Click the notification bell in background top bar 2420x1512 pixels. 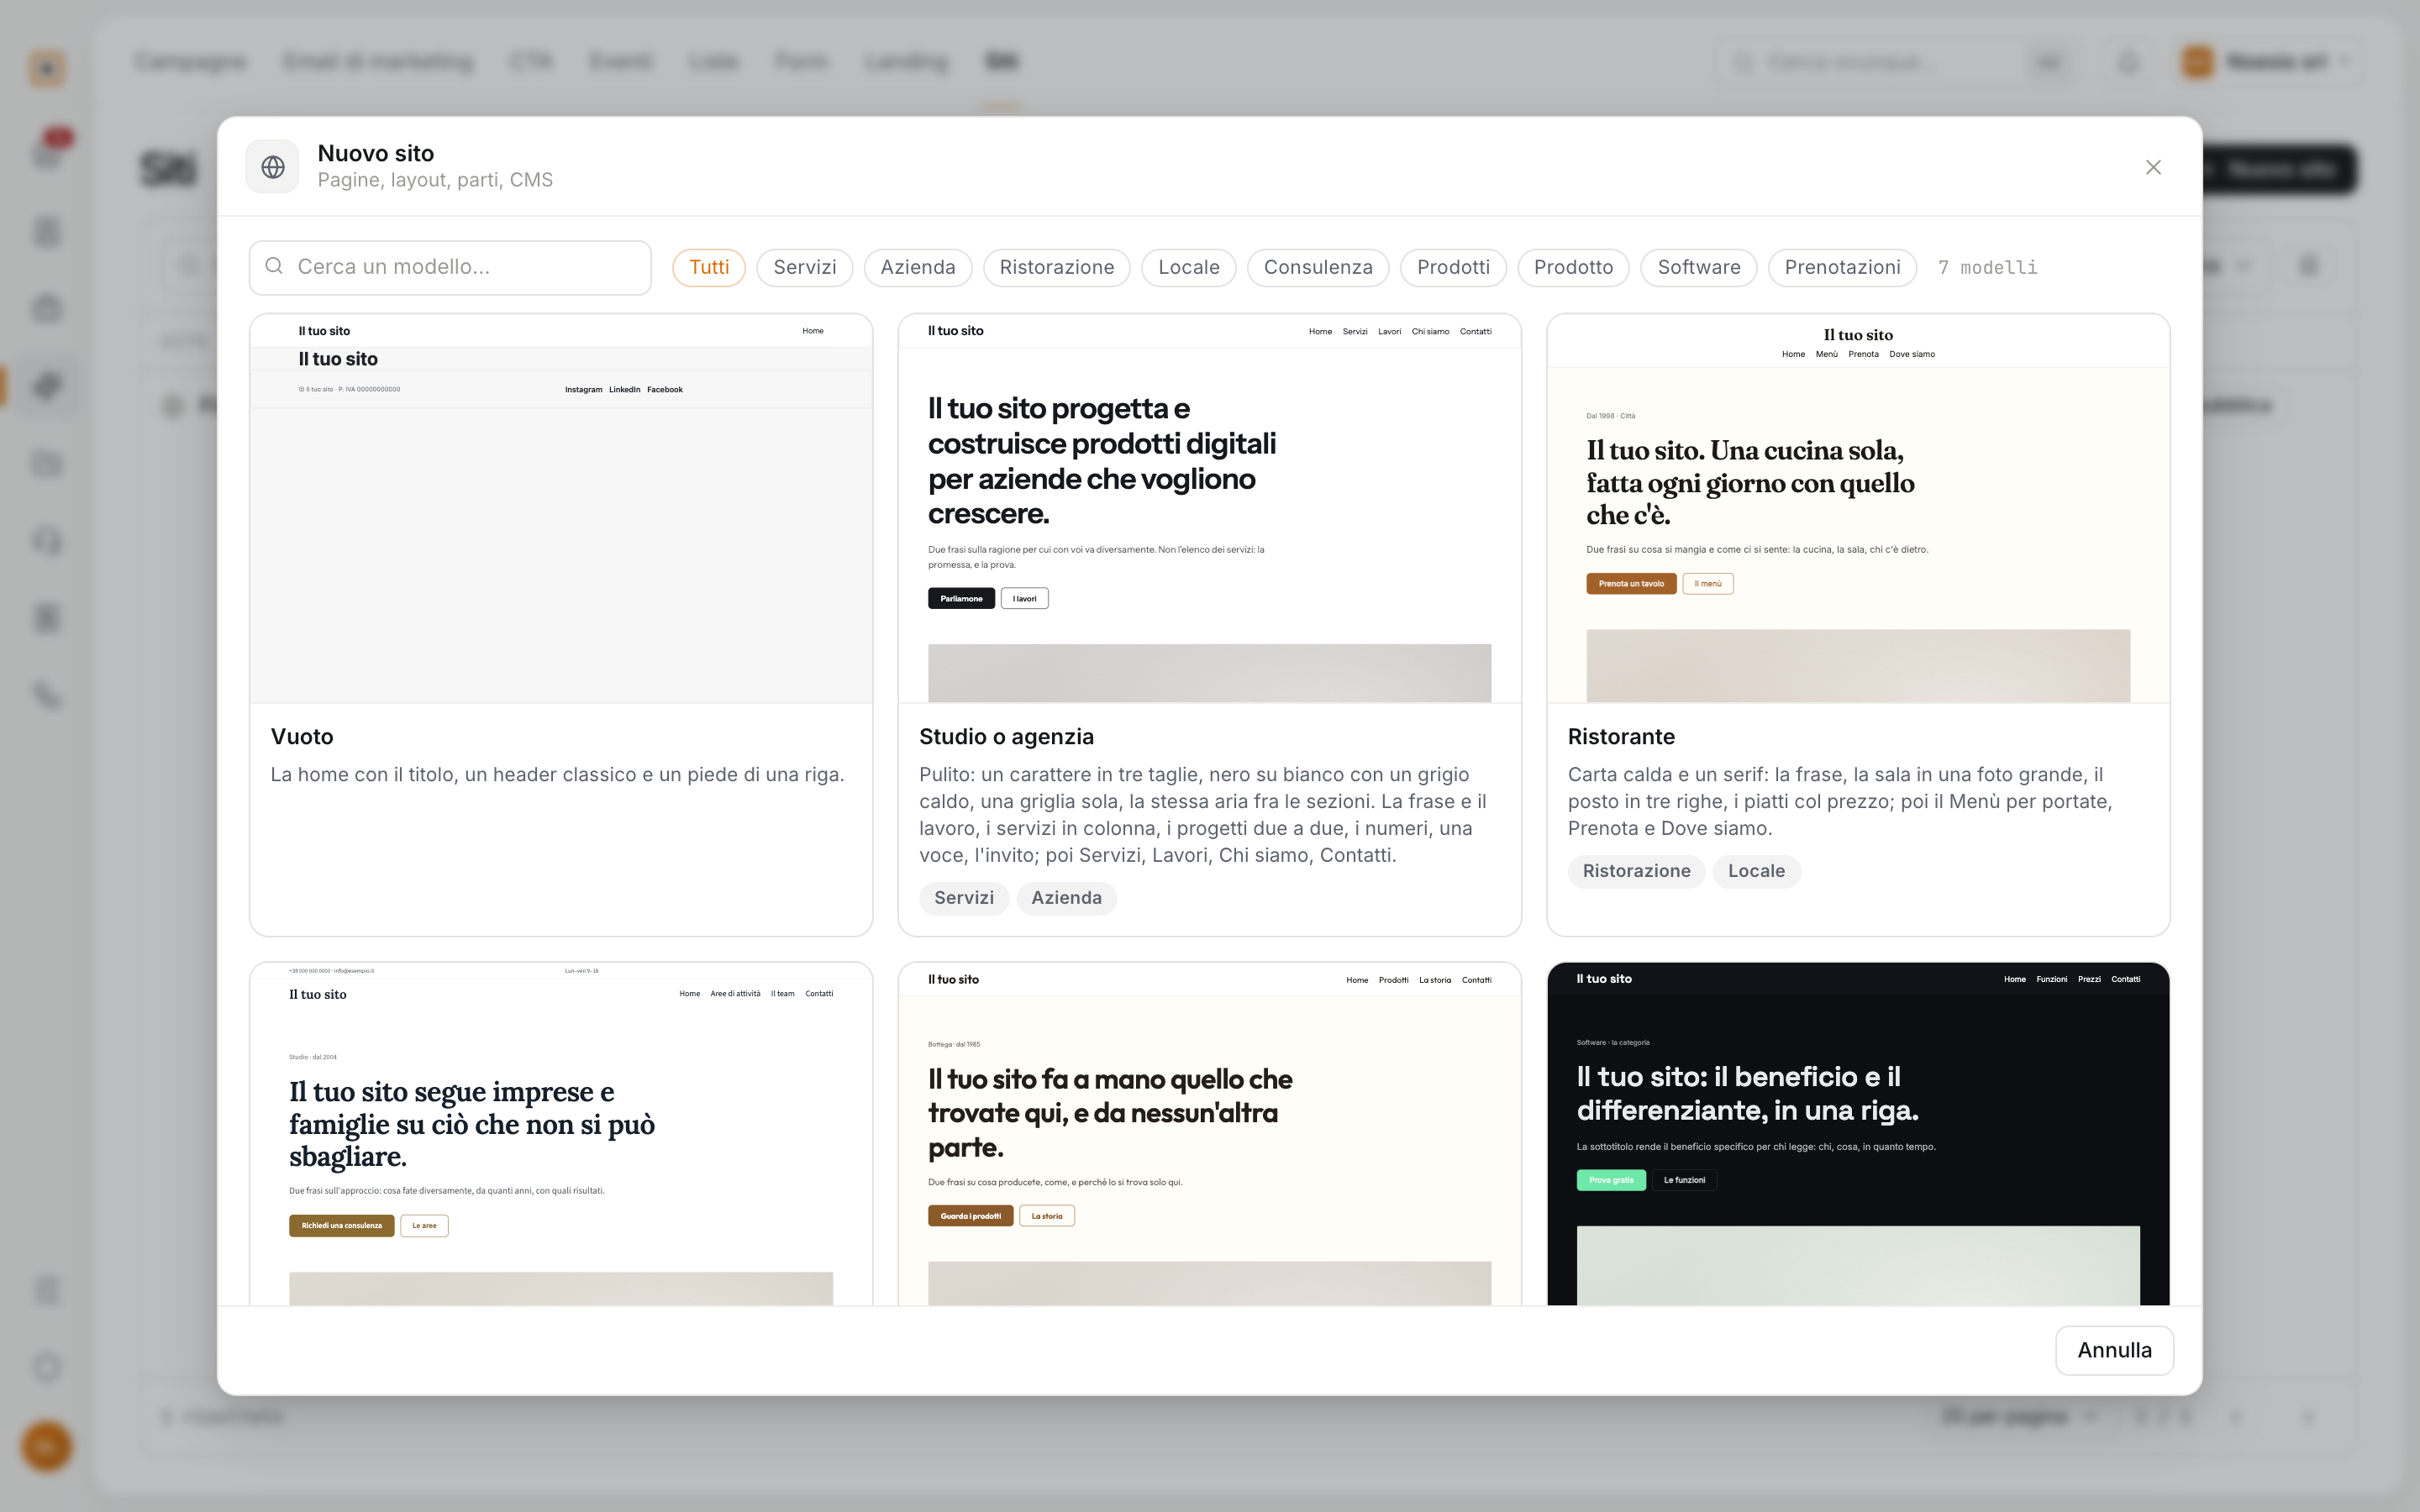tap(2128, 62)
